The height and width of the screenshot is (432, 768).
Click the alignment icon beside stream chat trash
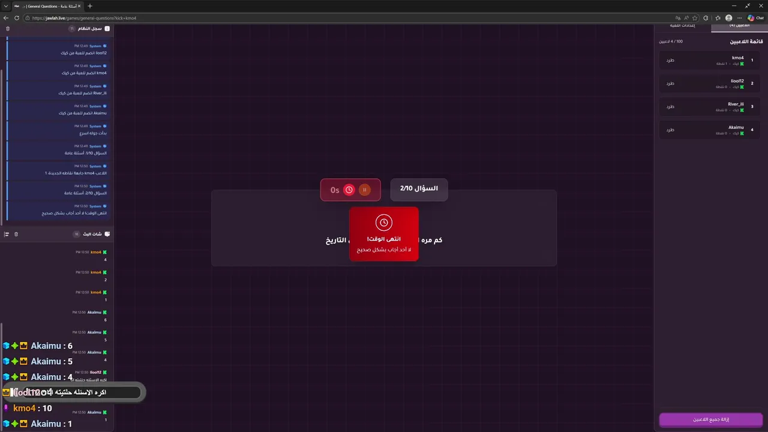pos(7,234)
